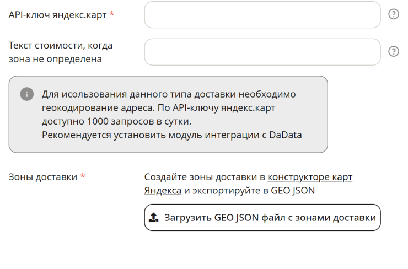This screenshot has width=408, height=269.
Task: Click the API-ключ яндекс.карт label
Action: coord(57,15)
